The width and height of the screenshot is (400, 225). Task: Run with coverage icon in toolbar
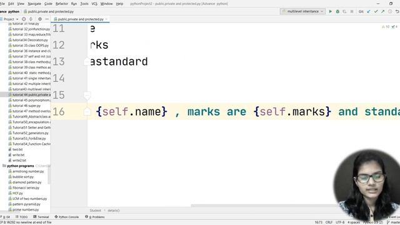coord(344,11)
